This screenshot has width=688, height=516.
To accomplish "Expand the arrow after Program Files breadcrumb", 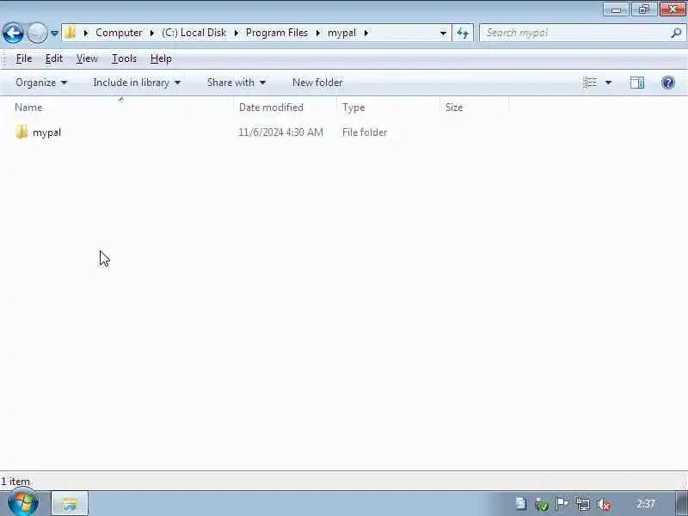I will (317, 33).
